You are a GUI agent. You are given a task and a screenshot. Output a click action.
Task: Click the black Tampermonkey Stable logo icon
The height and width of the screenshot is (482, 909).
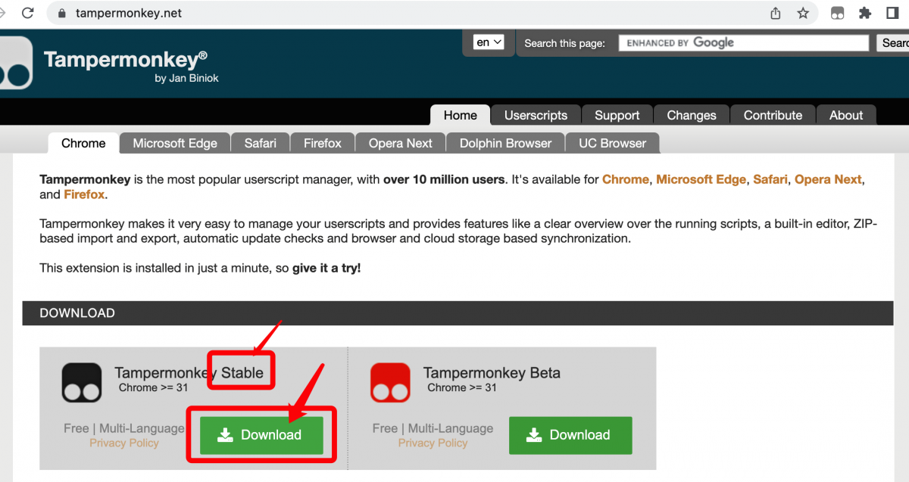point(82,382)
